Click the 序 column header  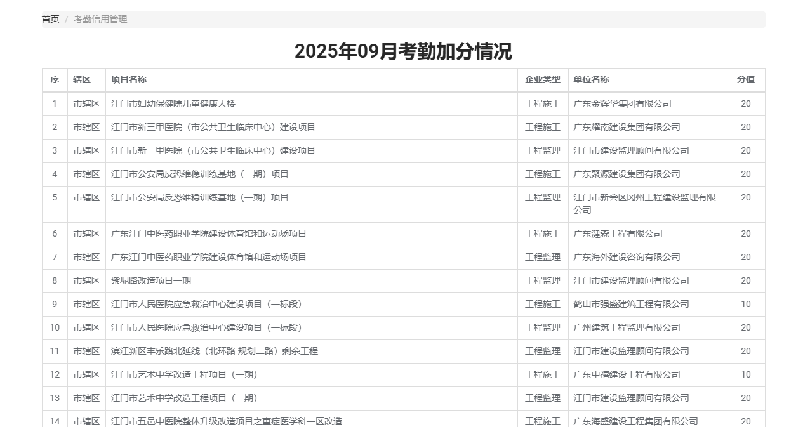55,80
